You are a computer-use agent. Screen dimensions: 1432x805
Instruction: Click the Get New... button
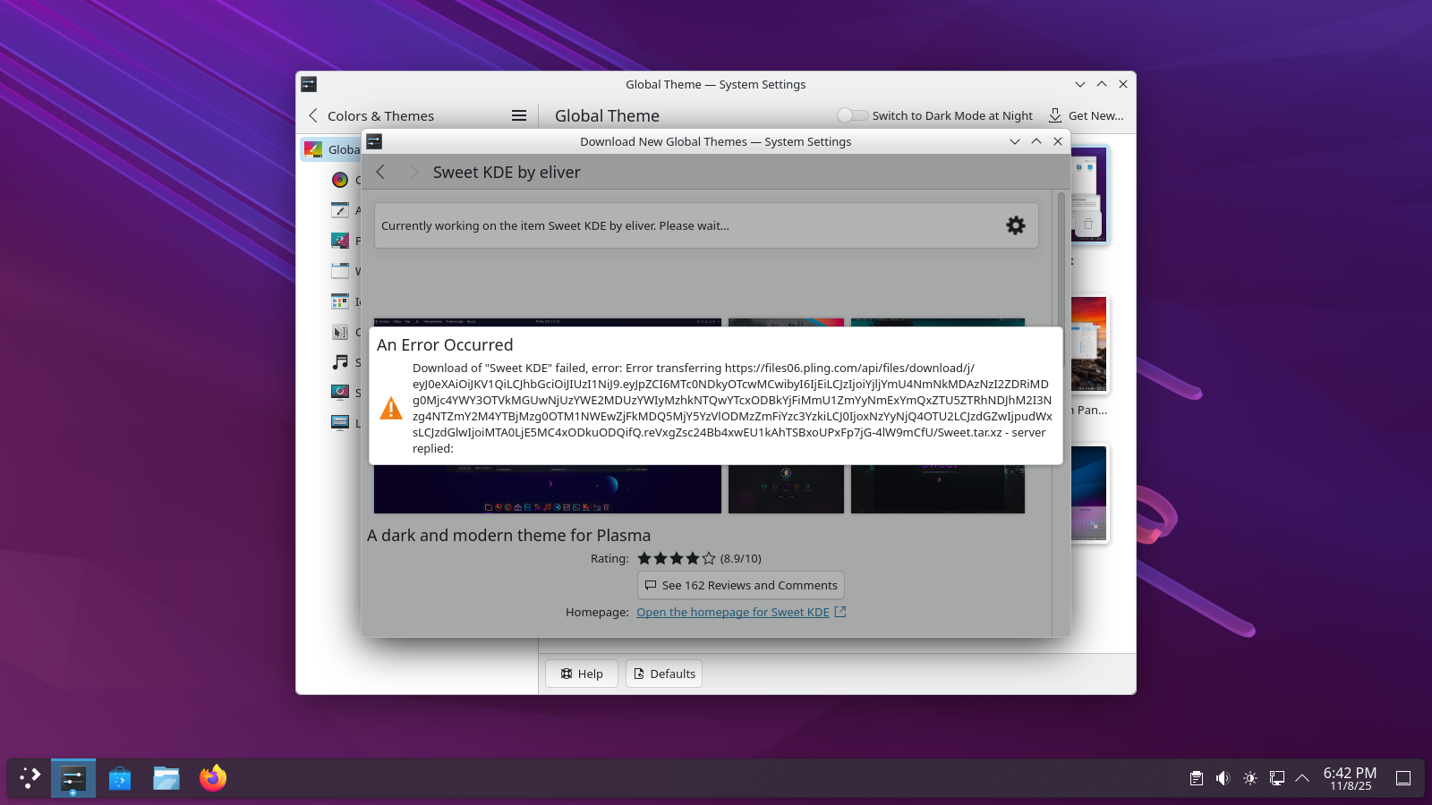point(1086,115)
